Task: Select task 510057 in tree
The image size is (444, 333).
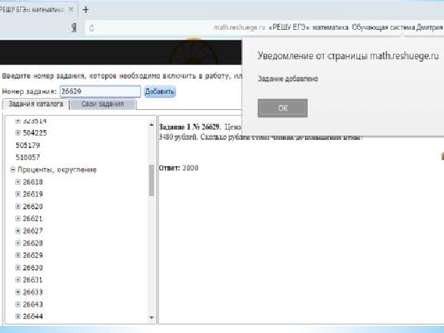Action: (x=28, y=157)
